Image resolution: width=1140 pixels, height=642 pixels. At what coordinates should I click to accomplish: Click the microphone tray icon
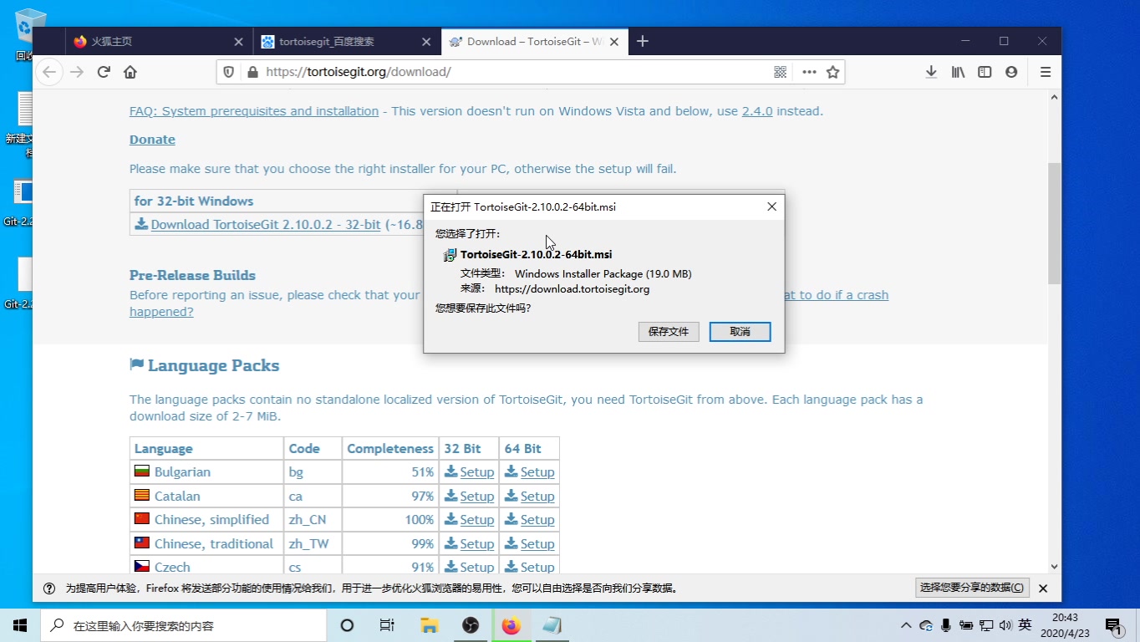(946, 625)
